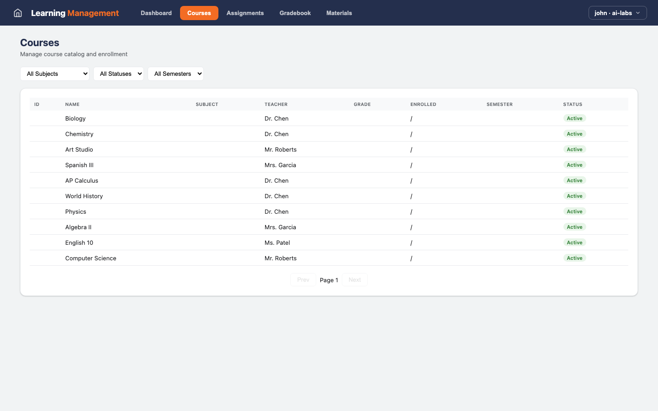The width and height of the screenshot is (658, 411).
Task: Click the Active badge on Computer Science
Action: point(574,258)
